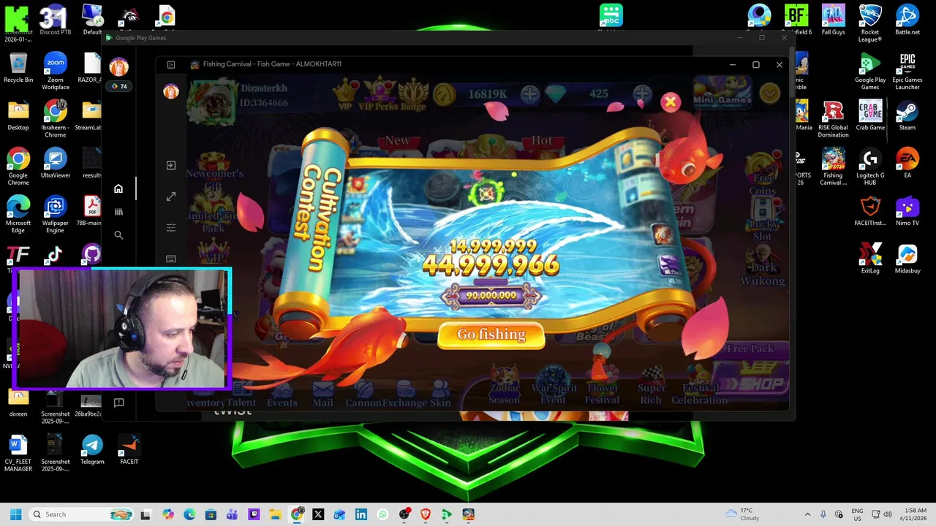Open Events in the game's bottom bar
This screenshot has height=526, width=936.
(282, 395)
